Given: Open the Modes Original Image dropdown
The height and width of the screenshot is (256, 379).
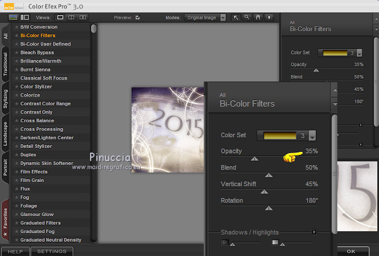Looking at the screenshot, I should [205, 18].
